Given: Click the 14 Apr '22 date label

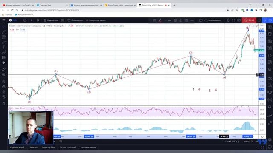Looking at the screenshot, I should (247, 136).
